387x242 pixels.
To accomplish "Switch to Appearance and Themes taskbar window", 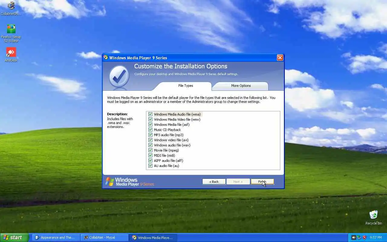I will pyautogui.click(x=56, y=237).
